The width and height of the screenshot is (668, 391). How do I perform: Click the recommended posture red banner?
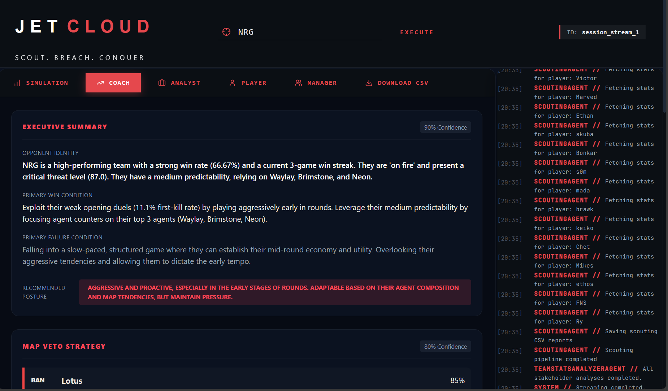click(x=275, y=292)
